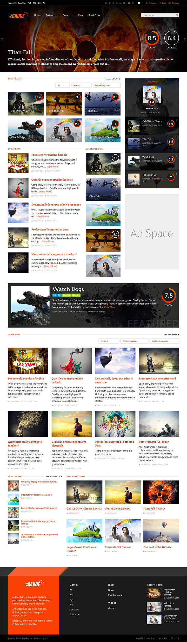Open video Interactively foster sustainable
This screenshot has height=642, width=187.
pos(36,495)
